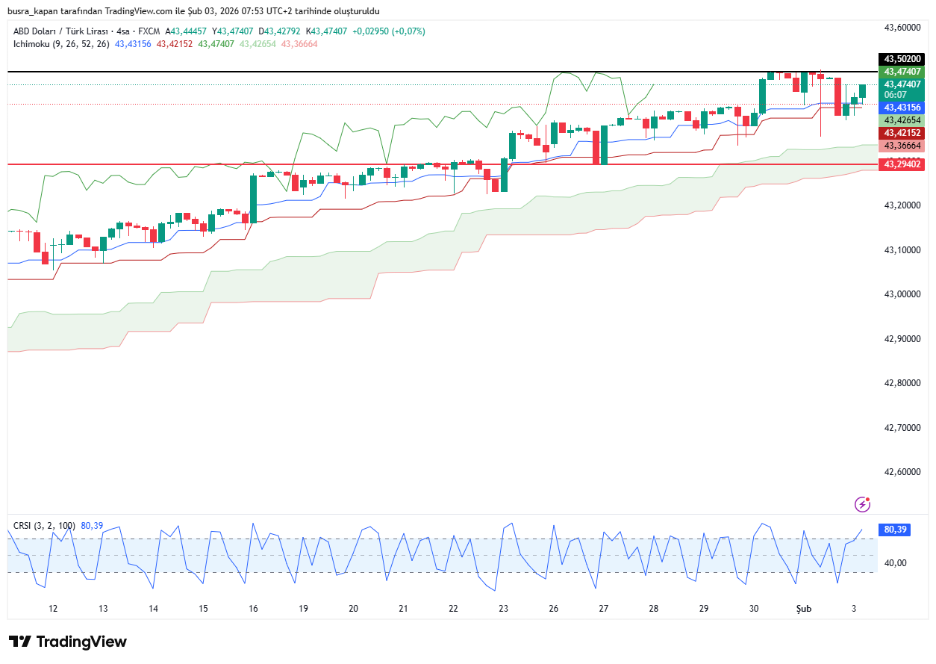
Task: Click the red 43,29402 price label
Action: click(901, 164)
